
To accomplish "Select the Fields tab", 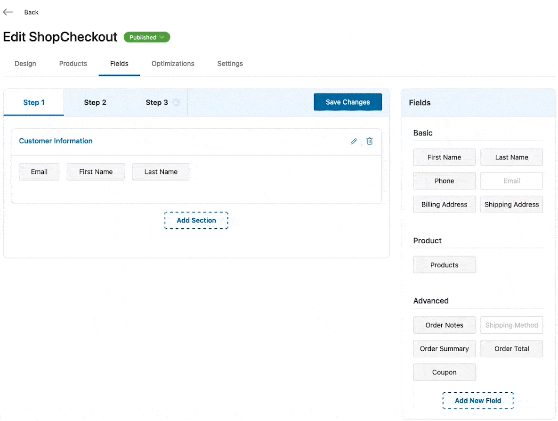I will (x=119, y=63).
